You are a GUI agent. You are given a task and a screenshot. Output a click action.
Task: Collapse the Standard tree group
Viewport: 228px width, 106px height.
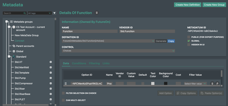(9, 57)
